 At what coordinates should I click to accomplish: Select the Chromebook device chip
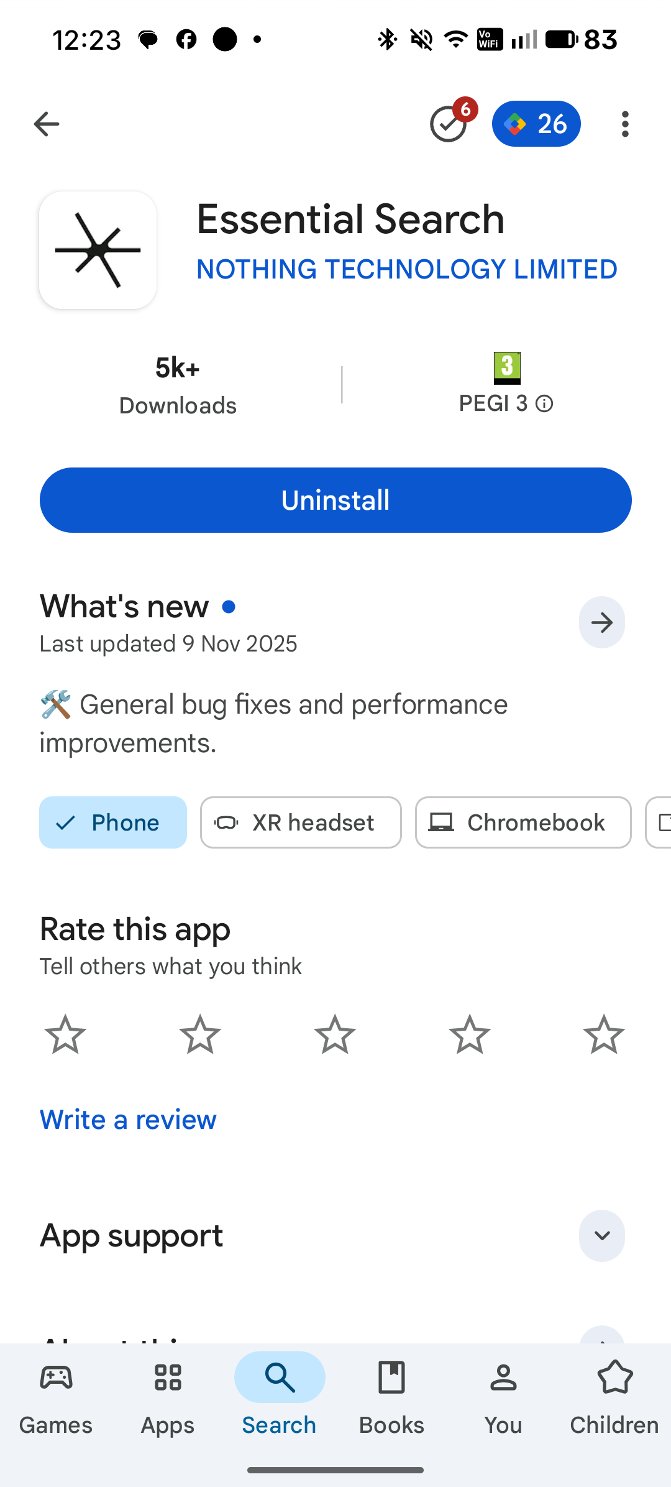[x=523, y=822]
